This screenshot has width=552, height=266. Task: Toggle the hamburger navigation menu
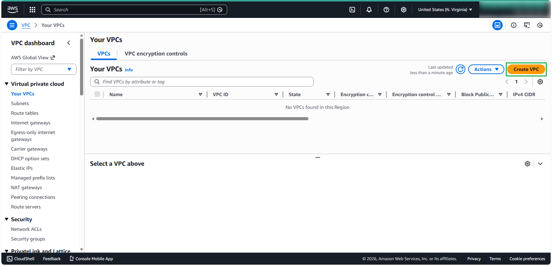12,25
